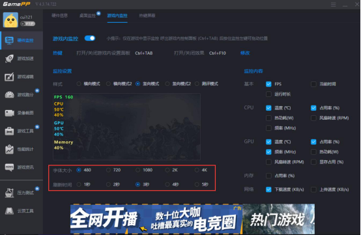Enable 上传速度 (KB/s) network checkbox
The image size is (361, 235).
point(313,189)
